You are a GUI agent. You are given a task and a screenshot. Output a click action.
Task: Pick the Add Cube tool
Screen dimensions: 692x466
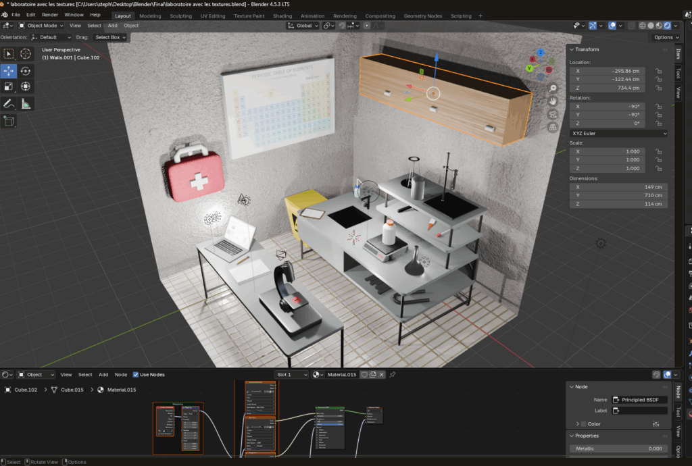click(x=9, y=121)
